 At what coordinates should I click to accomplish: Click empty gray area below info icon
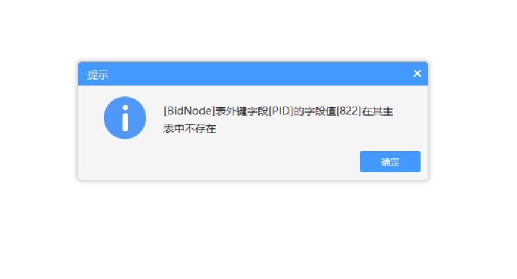click(125, 160)
